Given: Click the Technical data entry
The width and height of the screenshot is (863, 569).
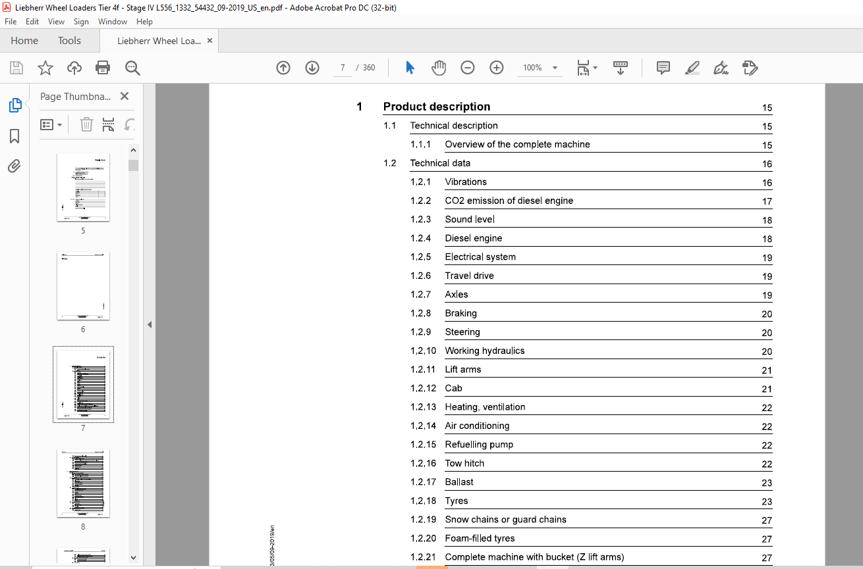Looking at the screenshot, I should coord(440,163).
